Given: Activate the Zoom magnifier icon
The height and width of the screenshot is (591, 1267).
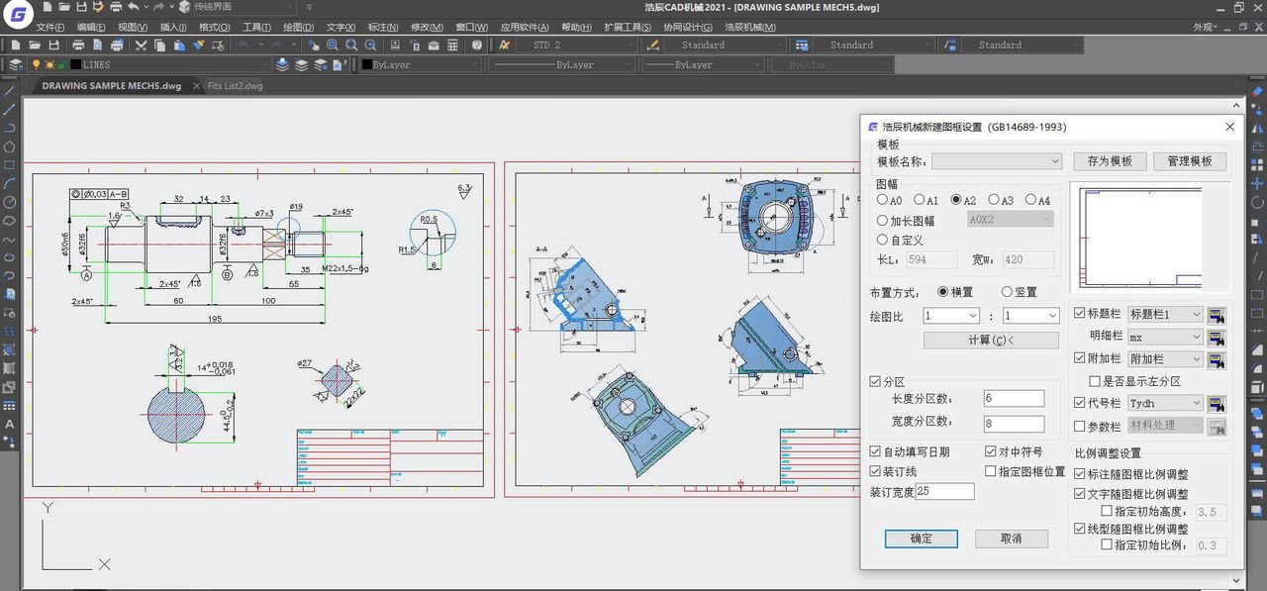Looking at the screenshot, I should point(349,44).
